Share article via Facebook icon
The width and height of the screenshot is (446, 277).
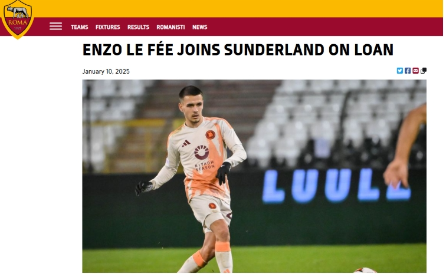(408, 71)
